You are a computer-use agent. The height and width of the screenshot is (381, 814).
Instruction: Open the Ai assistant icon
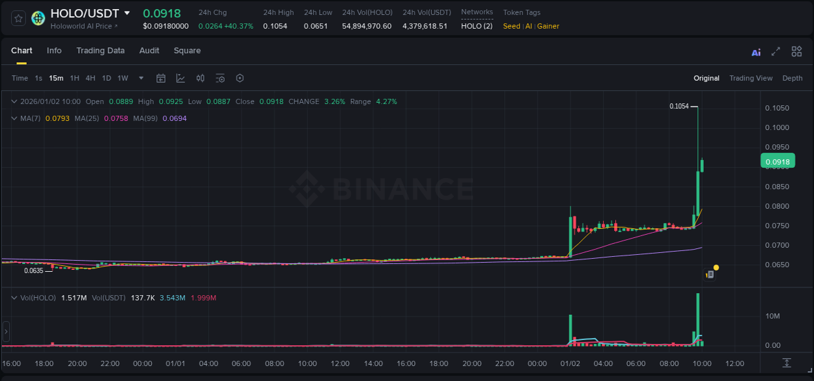pos(755,51)
